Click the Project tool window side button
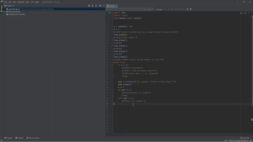 pyautogui.click(x=2, y=8)
